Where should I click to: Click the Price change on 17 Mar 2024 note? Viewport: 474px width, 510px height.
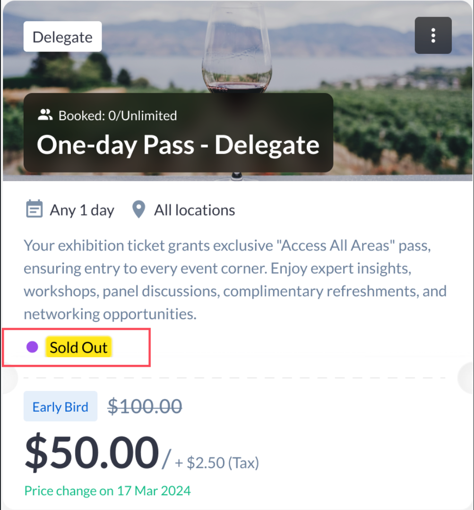pos(107,491)
